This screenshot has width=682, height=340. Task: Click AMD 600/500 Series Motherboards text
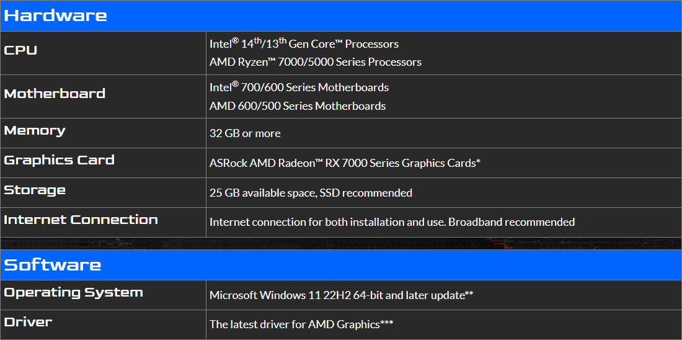click(297, 106)
